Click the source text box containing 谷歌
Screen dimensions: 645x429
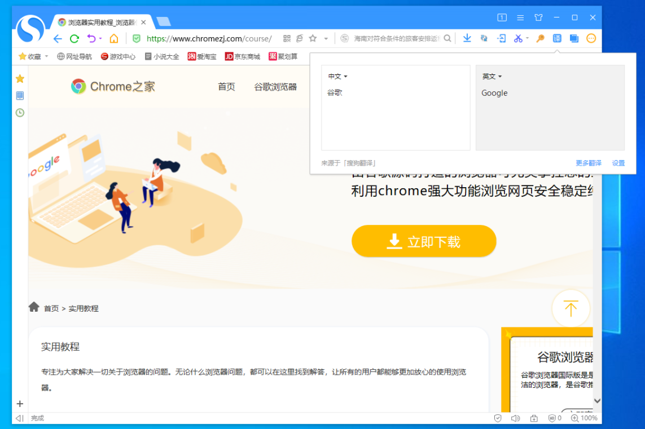click(396, 108)
